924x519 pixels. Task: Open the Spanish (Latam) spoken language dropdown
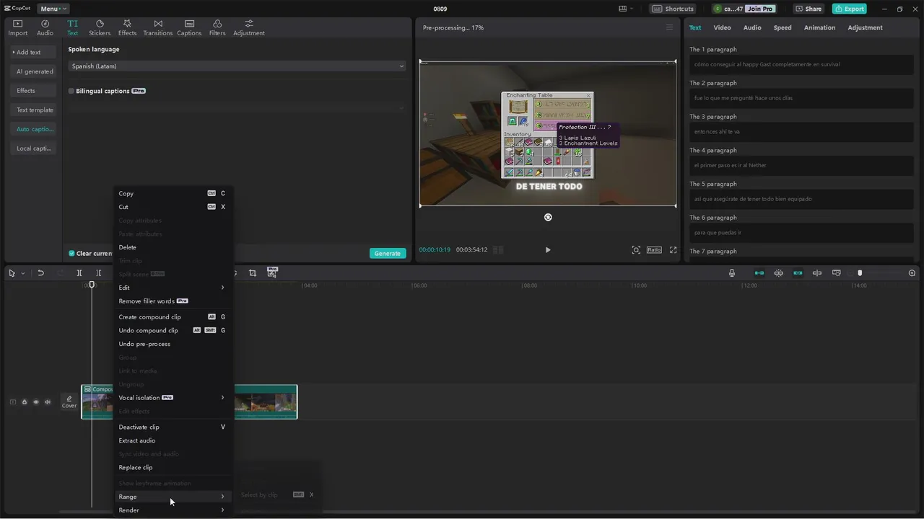tap(237, 66)
